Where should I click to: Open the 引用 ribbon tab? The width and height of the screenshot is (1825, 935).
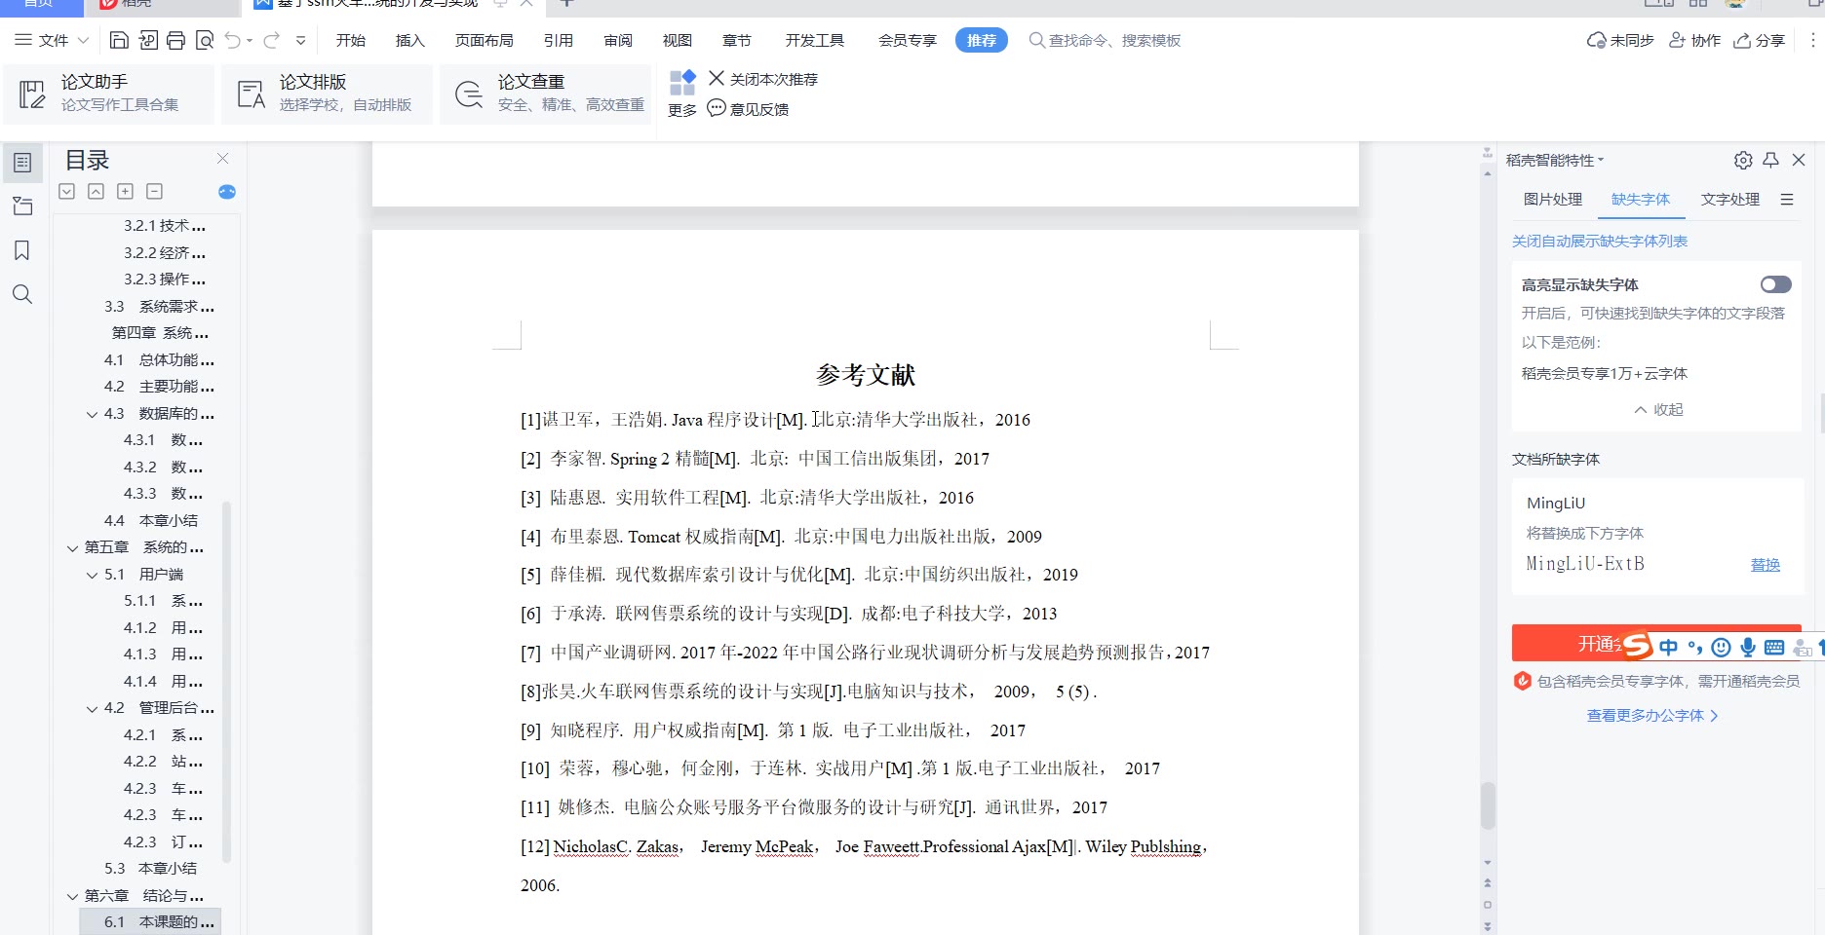click(x=559, y=40)
